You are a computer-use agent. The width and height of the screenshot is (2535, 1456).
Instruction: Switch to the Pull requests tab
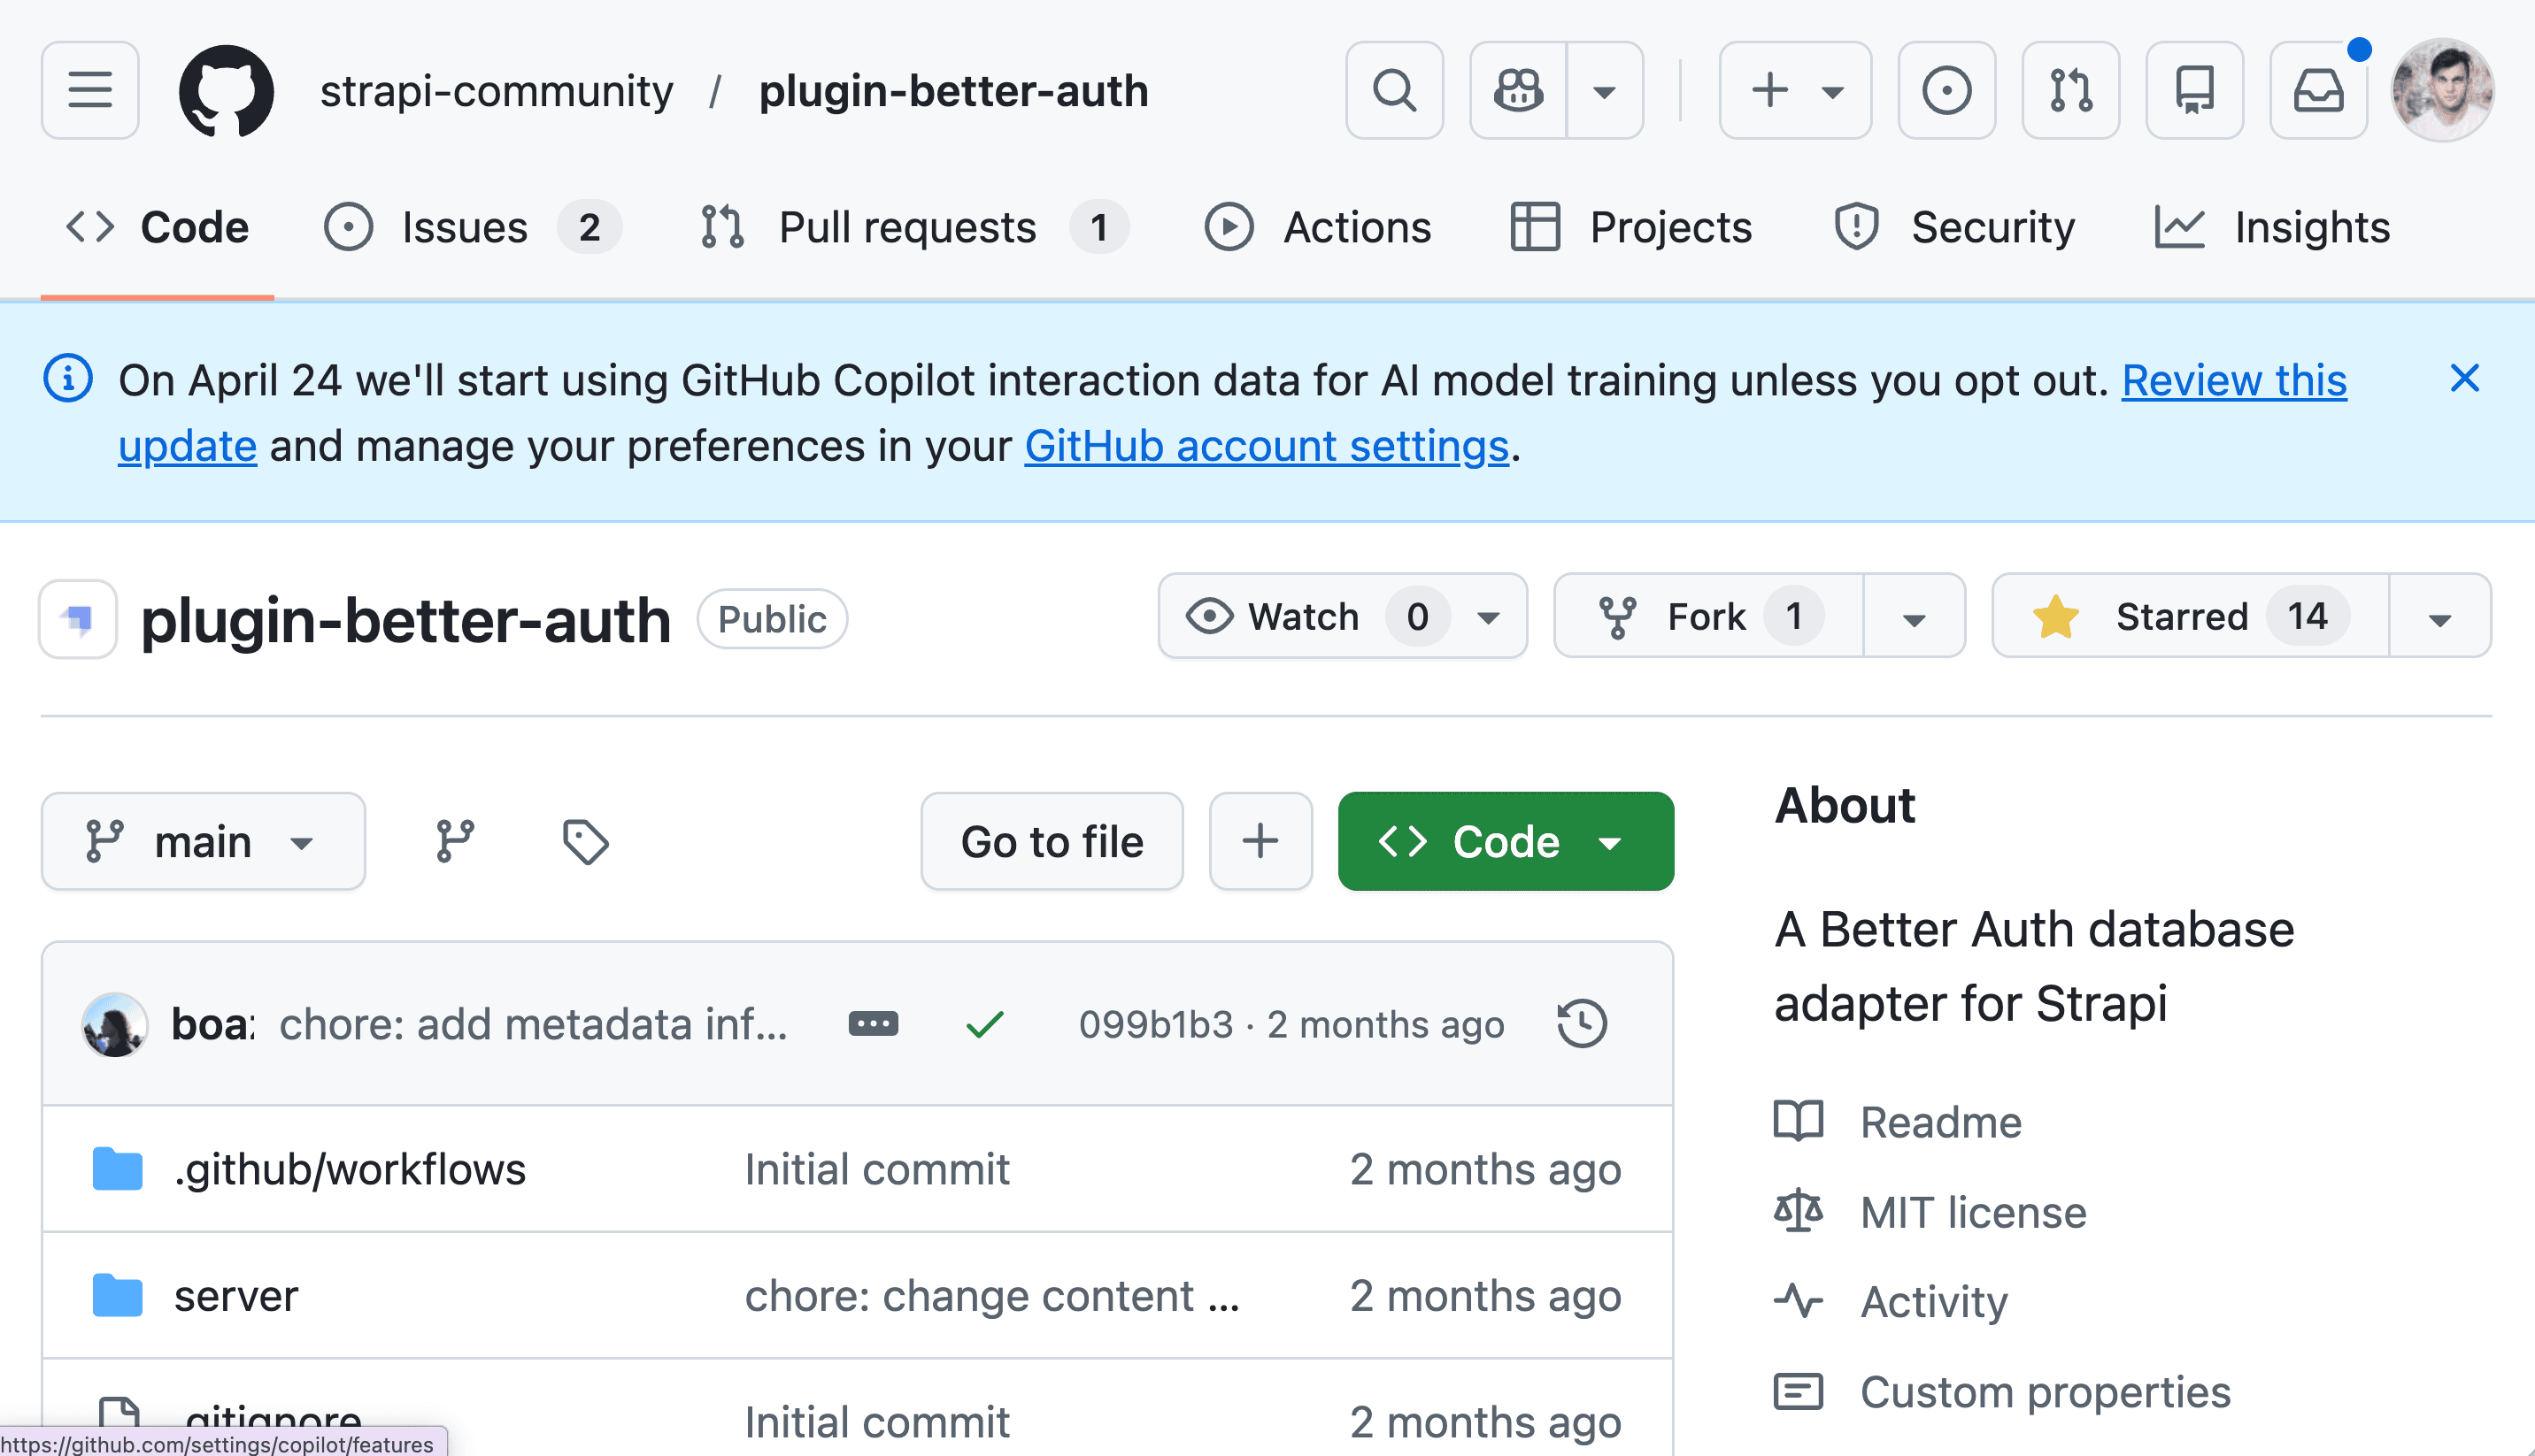coord(913,227)
